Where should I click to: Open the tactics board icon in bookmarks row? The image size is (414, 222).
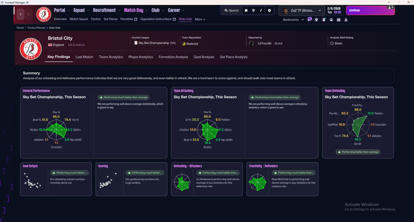click(x=324, y=20)
